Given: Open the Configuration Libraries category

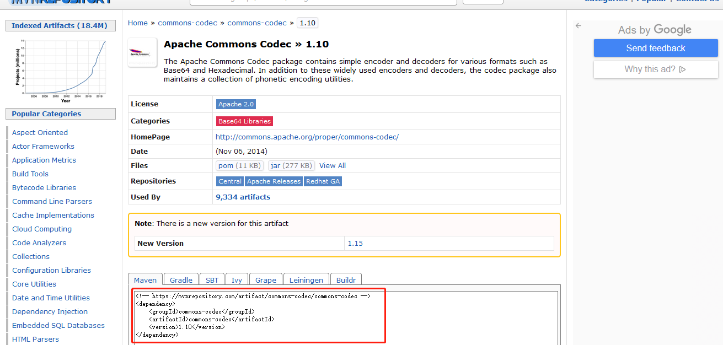Looking at the screenshot, I should (x=51, y=270).
